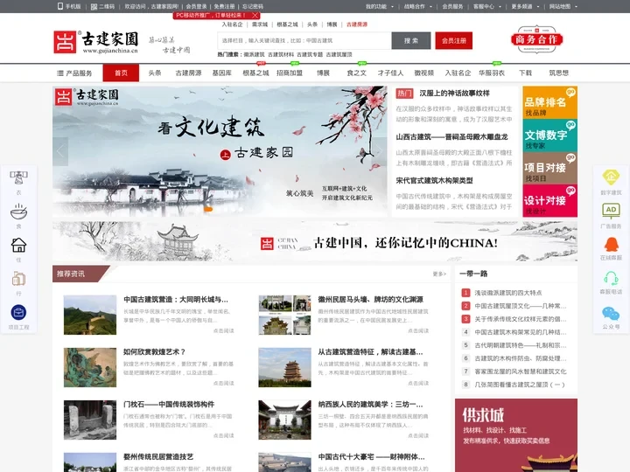Click the keyword search input field

click(x=304, y=40)
